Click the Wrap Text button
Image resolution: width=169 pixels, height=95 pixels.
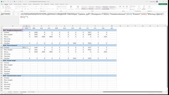pyautogui.click(x=44, y=7)
